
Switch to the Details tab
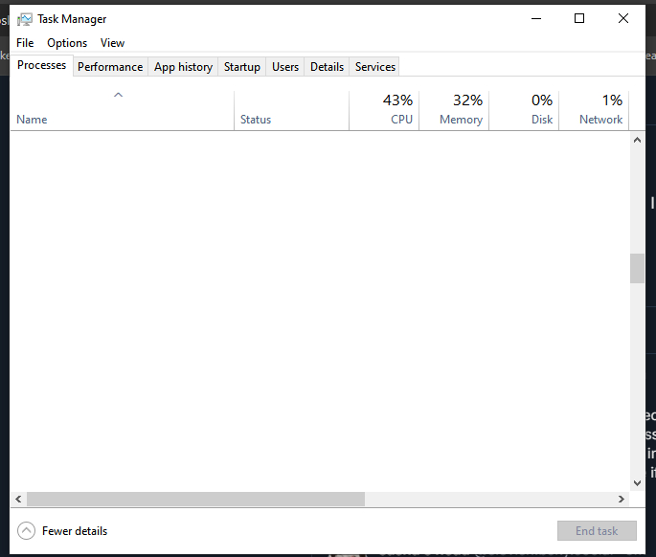pos(327,67)
